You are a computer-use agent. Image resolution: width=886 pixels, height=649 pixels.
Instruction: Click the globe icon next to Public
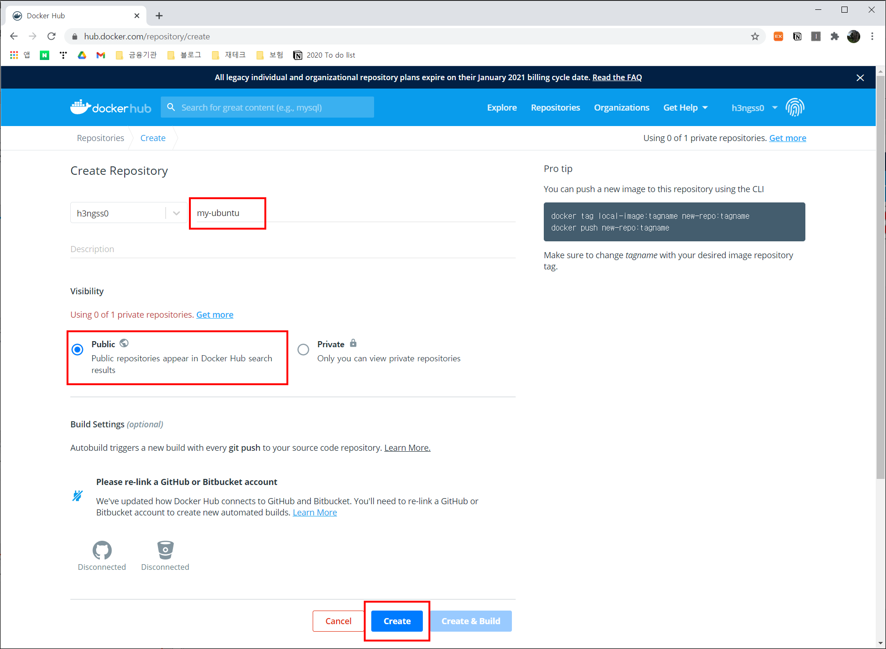click(x=124, y=343)
